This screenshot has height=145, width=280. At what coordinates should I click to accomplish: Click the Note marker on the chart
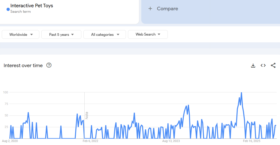coord(87,115)
